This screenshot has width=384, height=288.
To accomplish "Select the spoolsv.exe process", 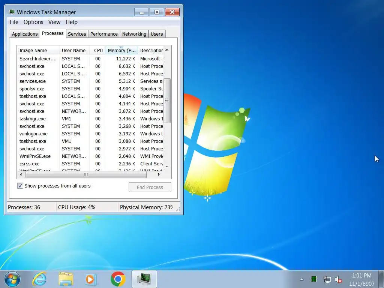I will tap(90, 88).
